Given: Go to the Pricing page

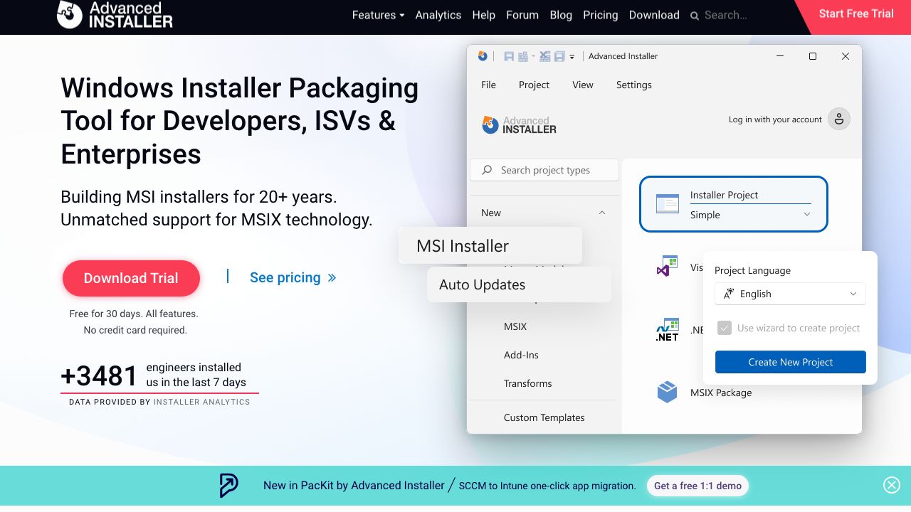Looking at the screenshot, I should (x=601, y=15).
